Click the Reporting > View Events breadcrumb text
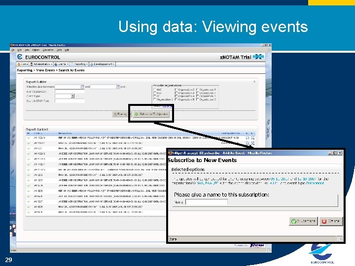The image size is (355, 266). tap(36, 70)
